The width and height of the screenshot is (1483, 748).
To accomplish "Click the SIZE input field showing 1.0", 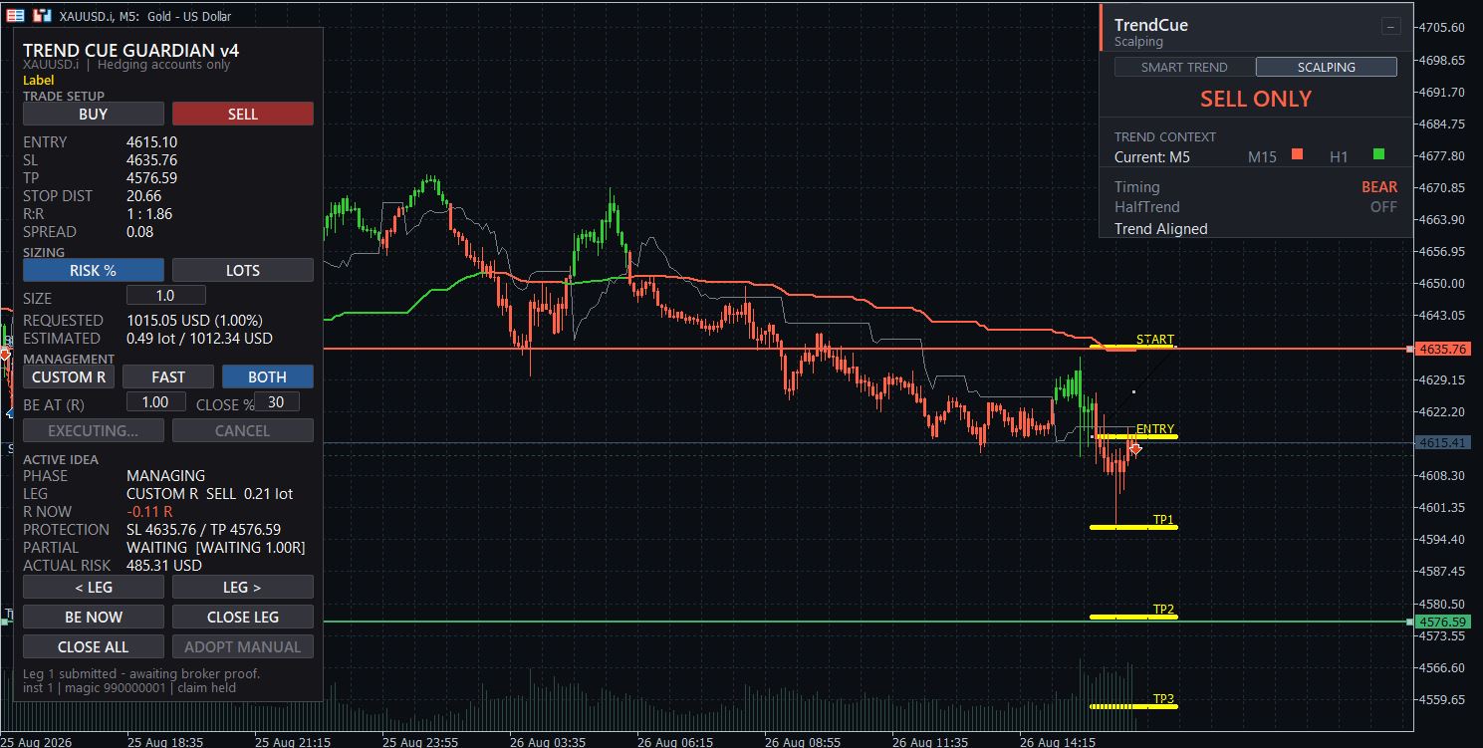I will [x=166, y=295].
